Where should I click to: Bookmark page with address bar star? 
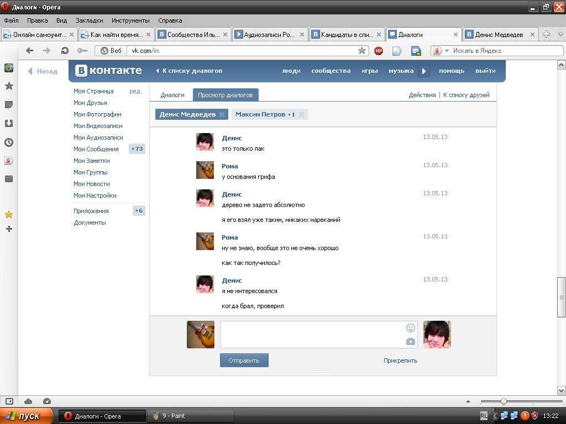361,50
